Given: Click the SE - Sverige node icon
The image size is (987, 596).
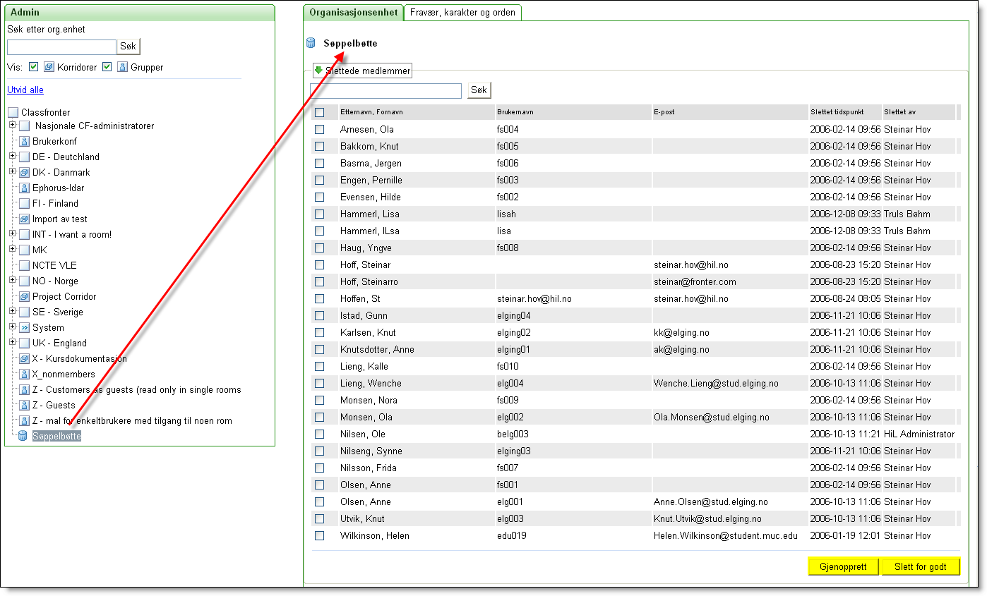Looking at the screenshot, I should [24, 312].
